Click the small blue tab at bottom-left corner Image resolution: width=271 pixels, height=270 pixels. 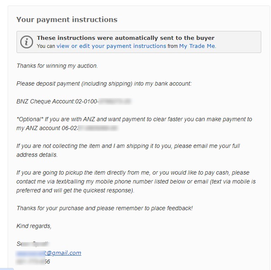7,269
